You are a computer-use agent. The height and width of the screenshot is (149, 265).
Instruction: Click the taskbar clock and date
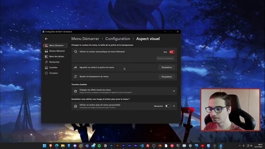(259, 146)
